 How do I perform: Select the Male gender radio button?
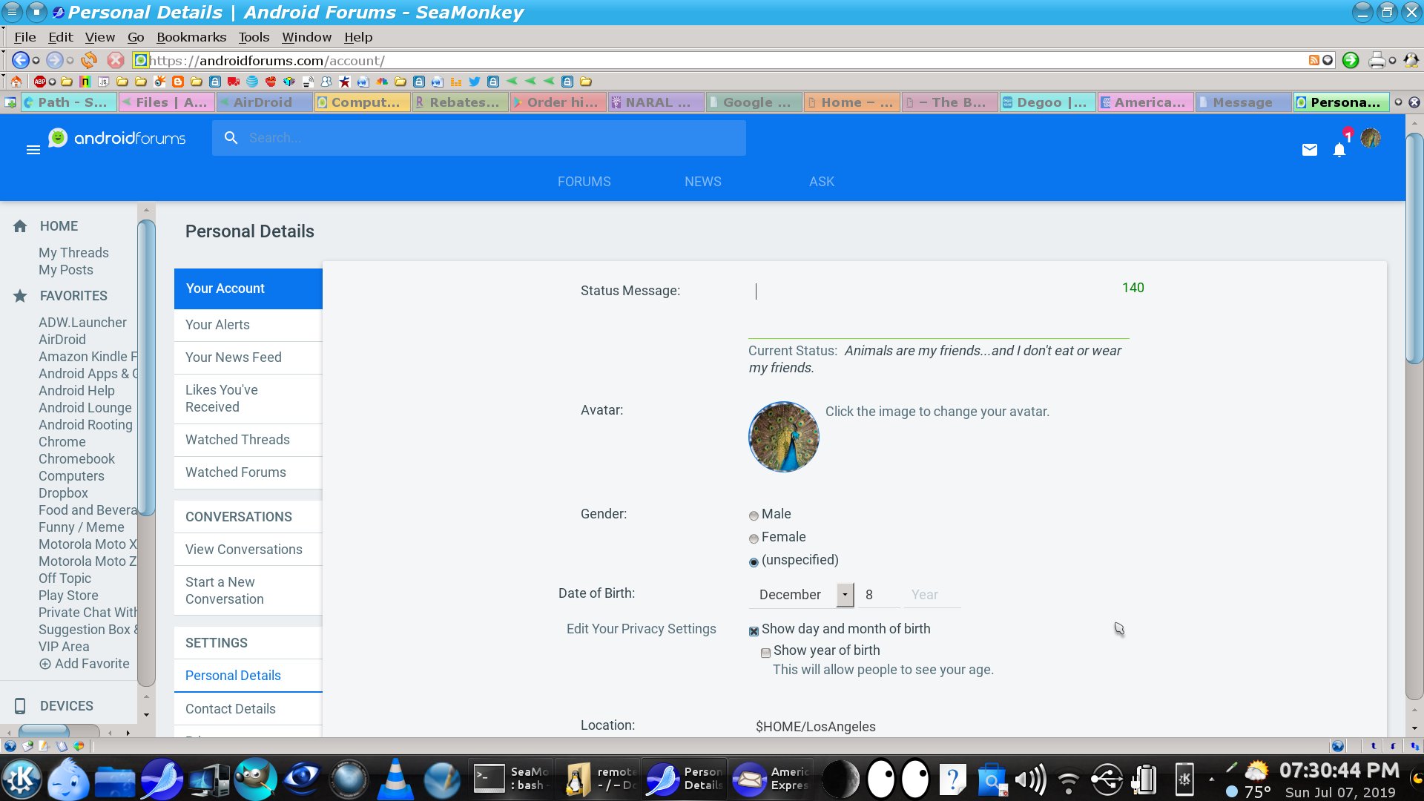click(754, 515)
